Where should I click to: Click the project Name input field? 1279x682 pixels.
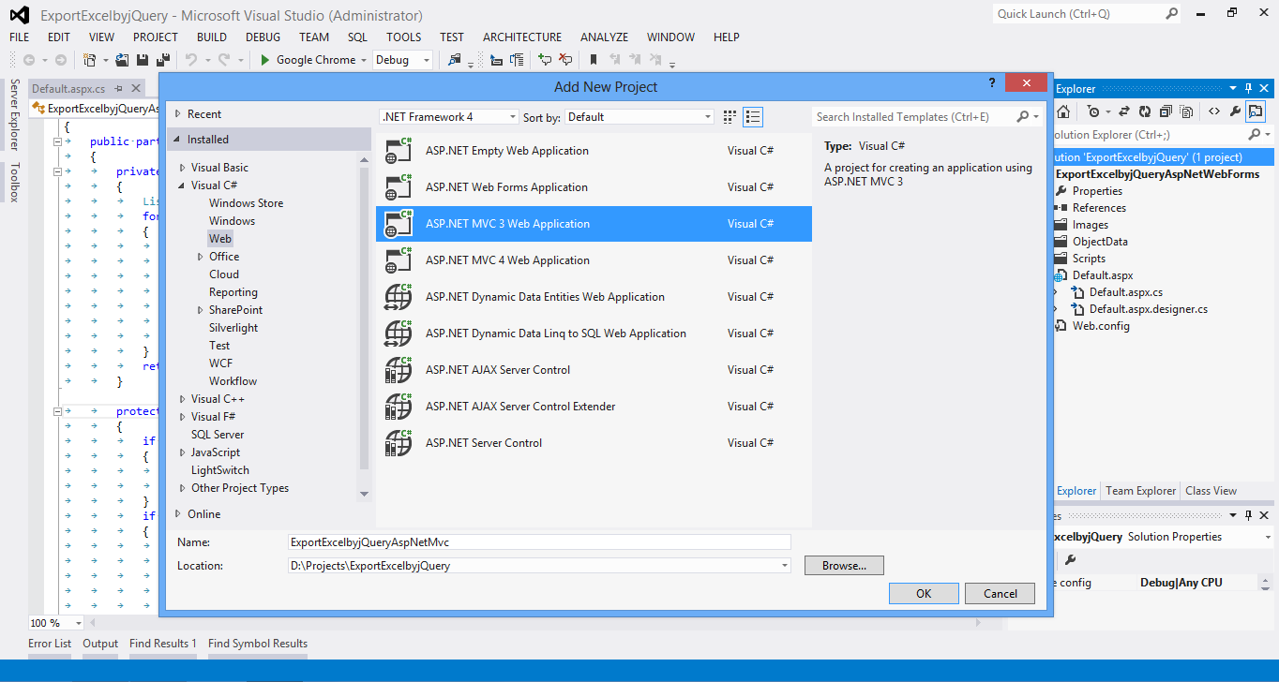(539, 542)
